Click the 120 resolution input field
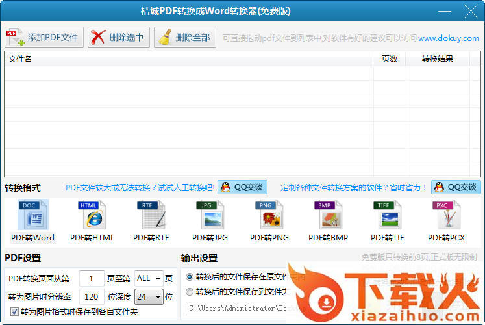Image resolution: width=485 pixels, height=325 pixels. coord(92,297)
